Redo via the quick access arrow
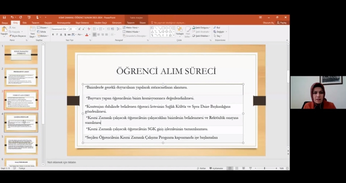The image size is (346, 183). click(x=21, y=18)
